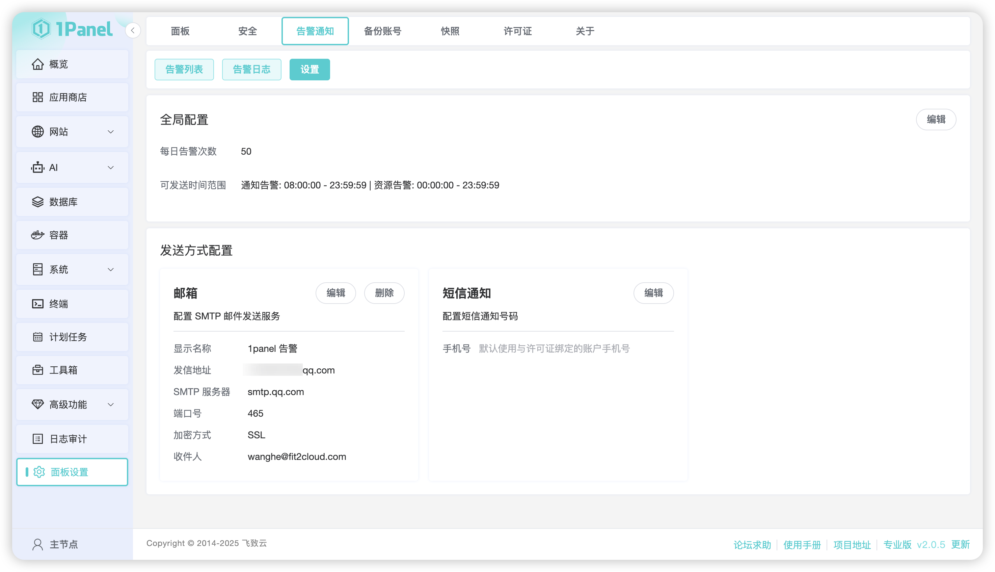Delete the 邮箱 configuration
The image size is (995, 572).
tap(384, 293)
